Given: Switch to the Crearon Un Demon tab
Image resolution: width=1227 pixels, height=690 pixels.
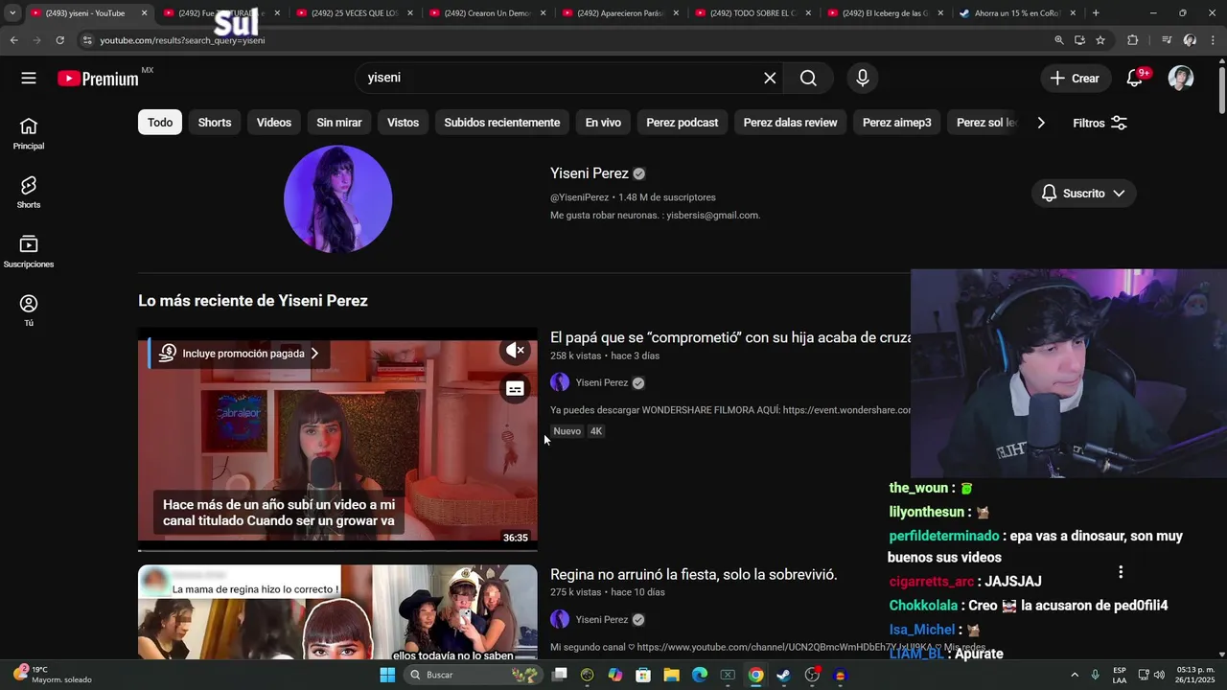Looking at the screenshot, I should (486, 13).
